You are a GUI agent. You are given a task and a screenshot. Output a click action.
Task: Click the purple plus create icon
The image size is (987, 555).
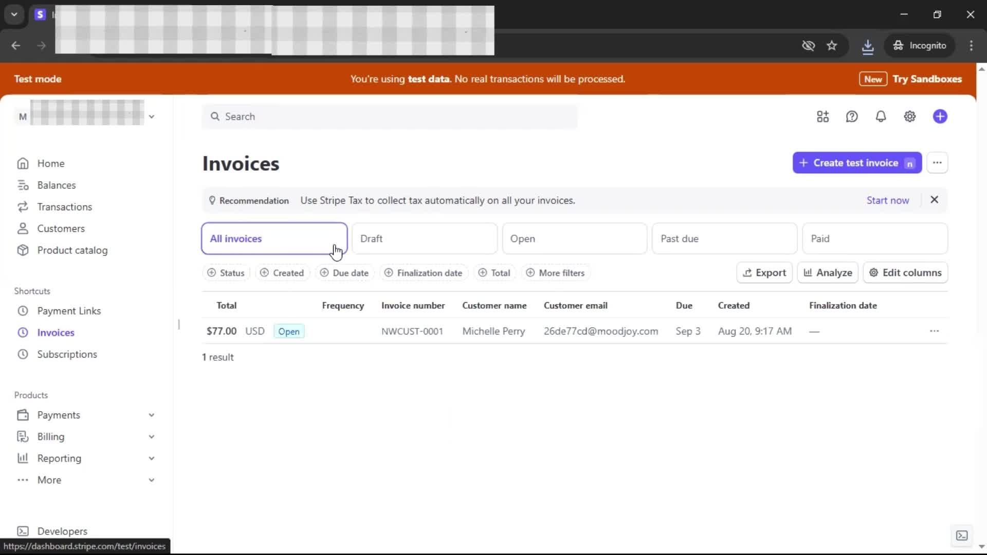940,117
